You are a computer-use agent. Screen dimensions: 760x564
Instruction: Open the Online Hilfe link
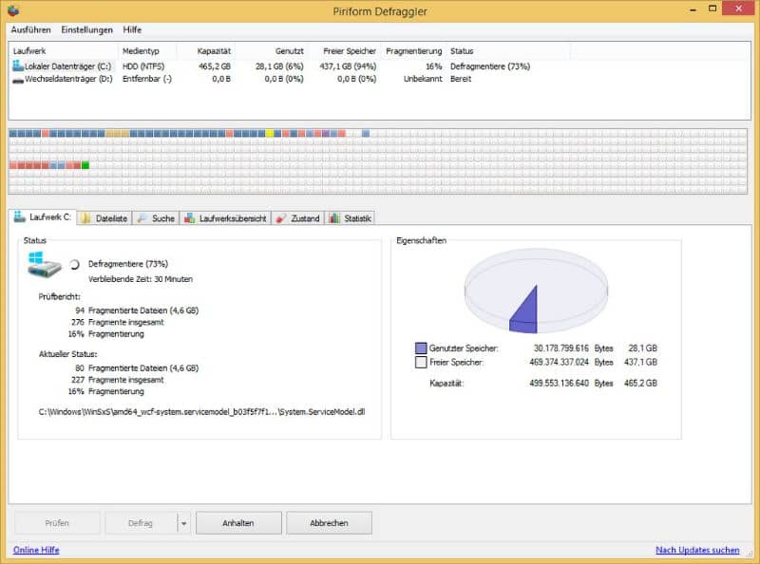(x=36, y=550)
